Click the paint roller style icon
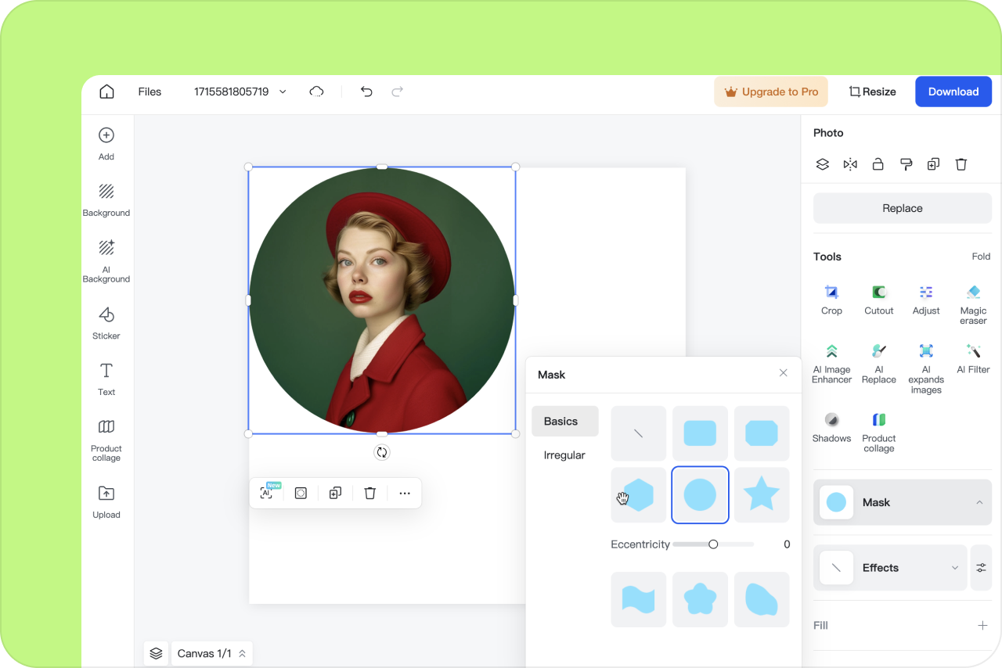 pyautogui.click(x=906, y=164)
